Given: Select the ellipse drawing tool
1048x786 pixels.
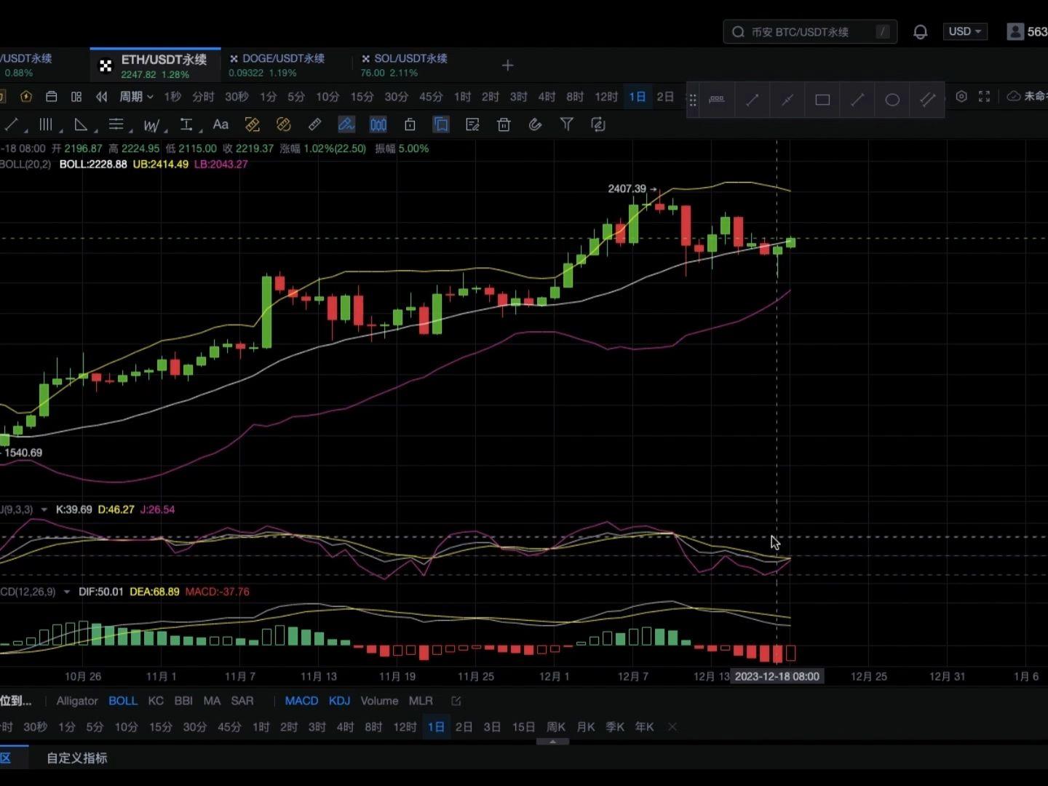Looking at the screenshot, I should click(892, 100).
